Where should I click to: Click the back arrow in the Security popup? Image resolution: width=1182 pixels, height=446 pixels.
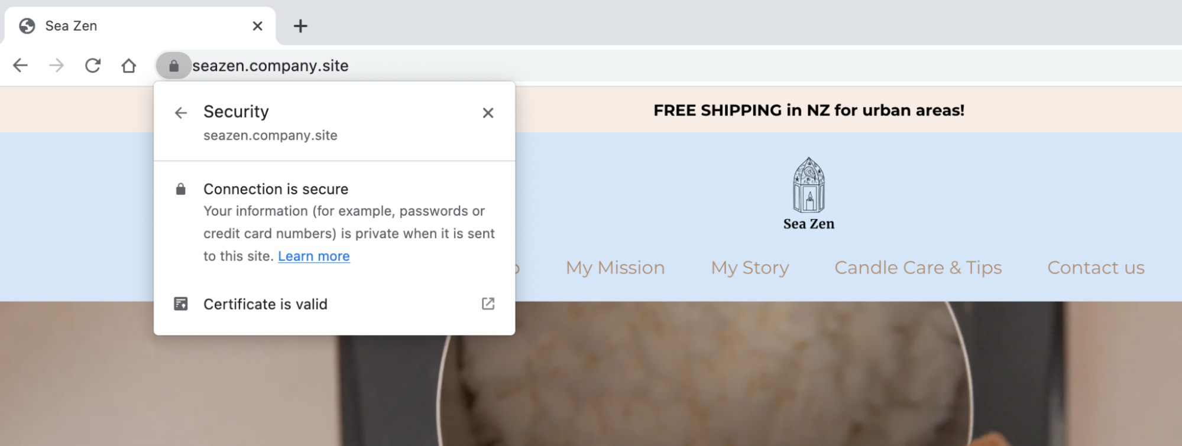coord(181,113)
